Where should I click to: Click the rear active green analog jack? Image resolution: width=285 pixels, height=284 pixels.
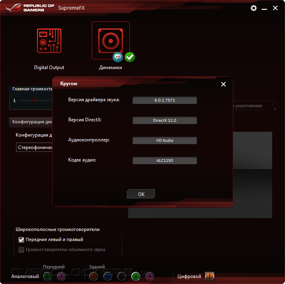[x=136, y=276]
